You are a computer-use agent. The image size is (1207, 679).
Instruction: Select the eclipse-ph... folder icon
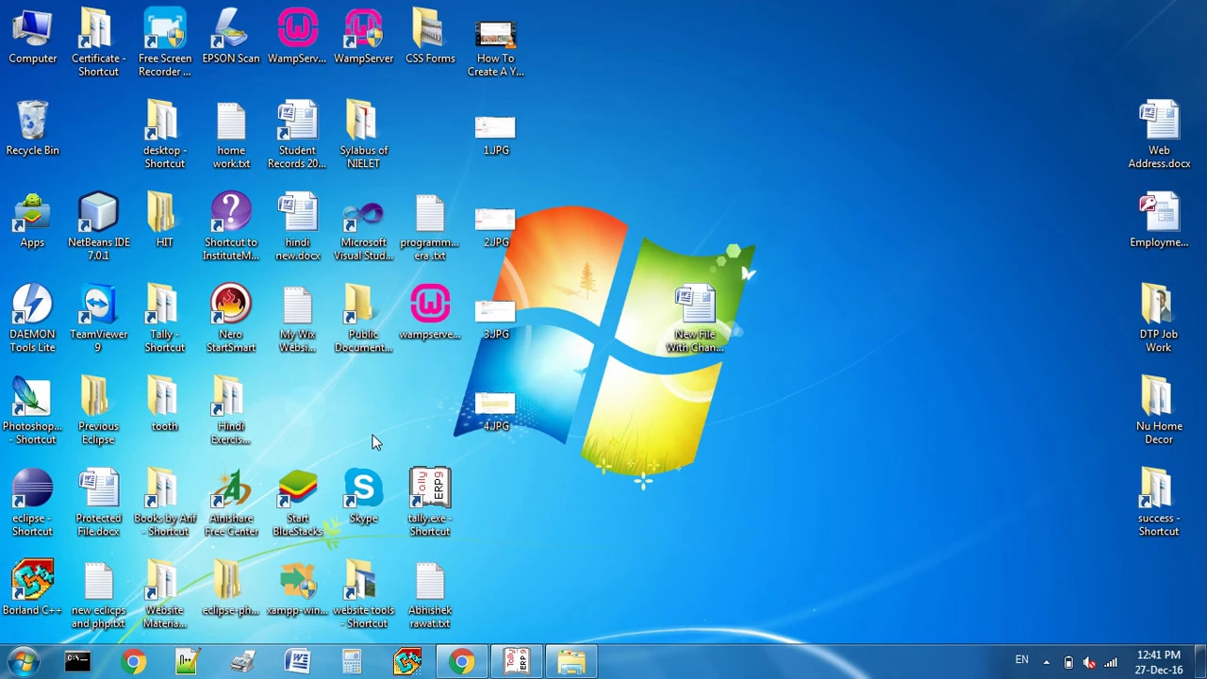(x=231, y=589)
